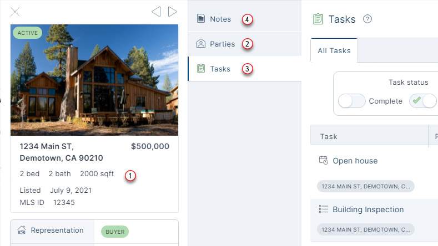Click the Notes document icon
This screenshot has height=246, width=438.
tap(200, 19)
